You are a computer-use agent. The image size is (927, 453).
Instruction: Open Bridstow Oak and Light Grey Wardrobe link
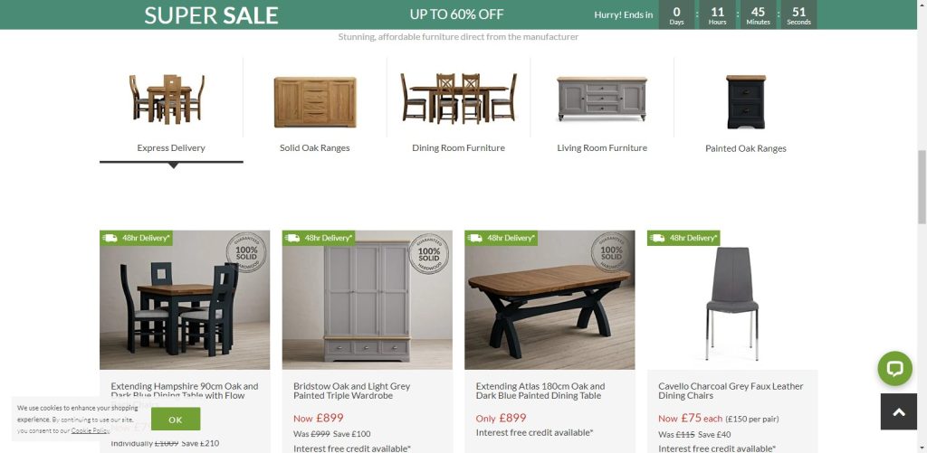click(352, 391)
